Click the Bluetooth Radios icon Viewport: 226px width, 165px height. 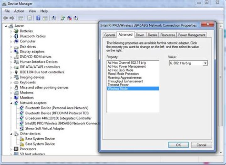pyautogui.click(x=16, y=36)
